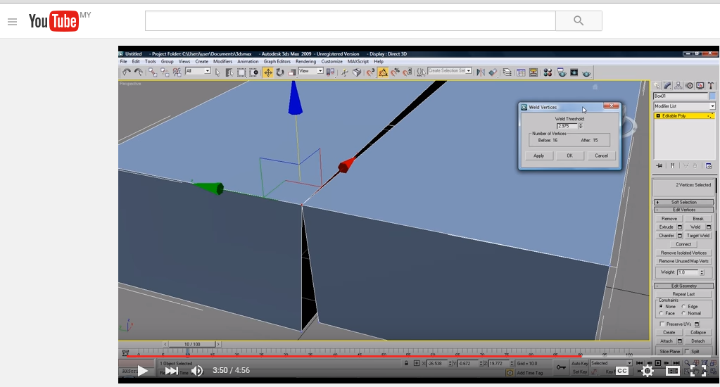Switch to the Utilities hammer panel tab
The height and width of the screenshot is (387, 720).
(x=711, y=85)
